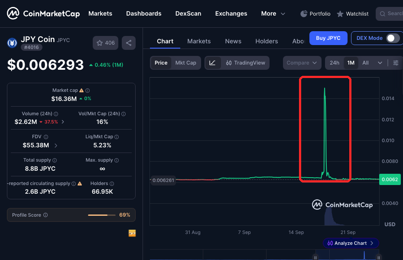This screenshot has width=403, height=260.
Task: Click the 0.006261 baseline price label
Action: point(163,180)
